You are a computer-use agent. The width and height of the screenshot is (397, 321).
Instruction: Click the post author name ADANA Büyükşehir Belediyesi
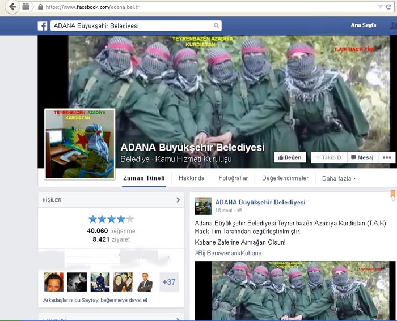(260, 202)
